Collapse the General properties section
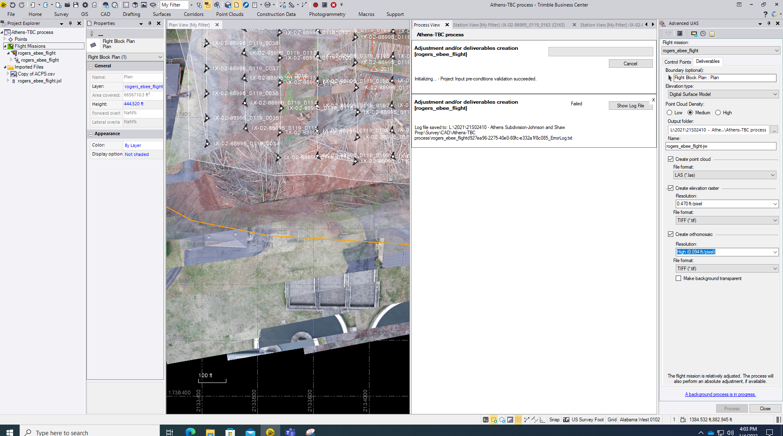This screenshot has width=783, height=436. [91, 66]
